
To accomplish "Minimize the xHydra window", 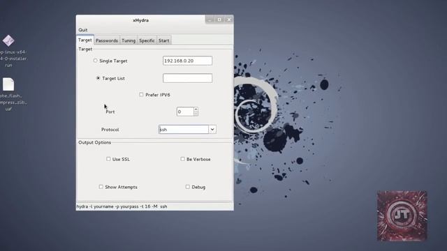I will (210, 20).
